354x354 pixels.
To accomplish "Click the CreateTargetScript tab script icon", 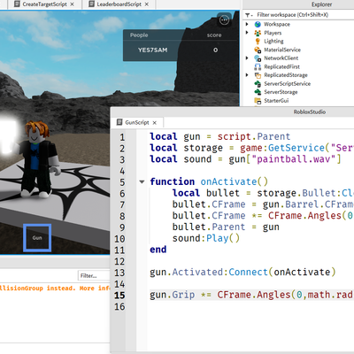I will (17, 4).
